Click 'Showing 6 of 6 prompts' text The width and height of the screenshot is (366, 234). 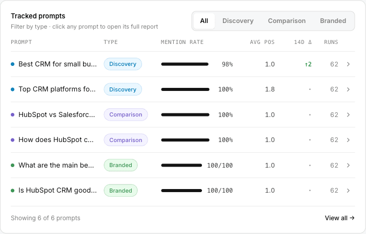46,218
